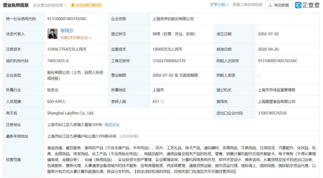Select paid-in capital 18000万元人民币

(x=167, y=49)
